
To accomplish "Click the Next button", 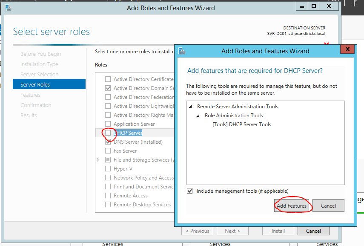I will 232,231.
